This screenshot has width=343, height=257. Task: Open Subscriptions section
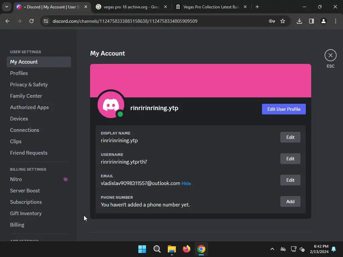pos(39,202)
